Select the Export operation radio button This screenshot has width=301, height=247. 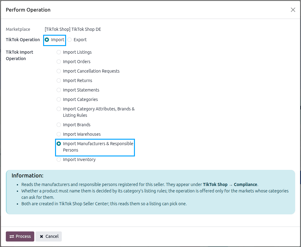pos(69,40)
